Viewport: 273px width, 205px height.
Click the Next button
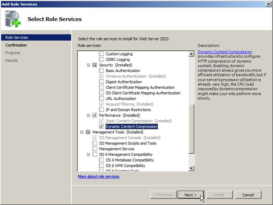[x=191, y=195]
